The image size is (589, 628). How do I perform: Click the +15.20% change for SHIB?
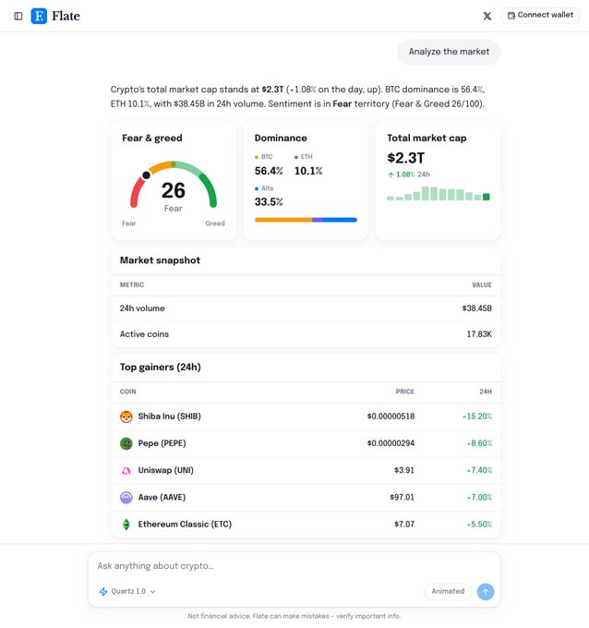[477, 417]
